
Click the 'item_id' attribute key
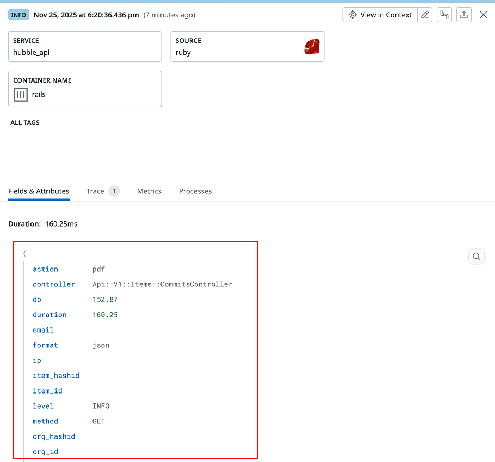[x=47, y=391]
